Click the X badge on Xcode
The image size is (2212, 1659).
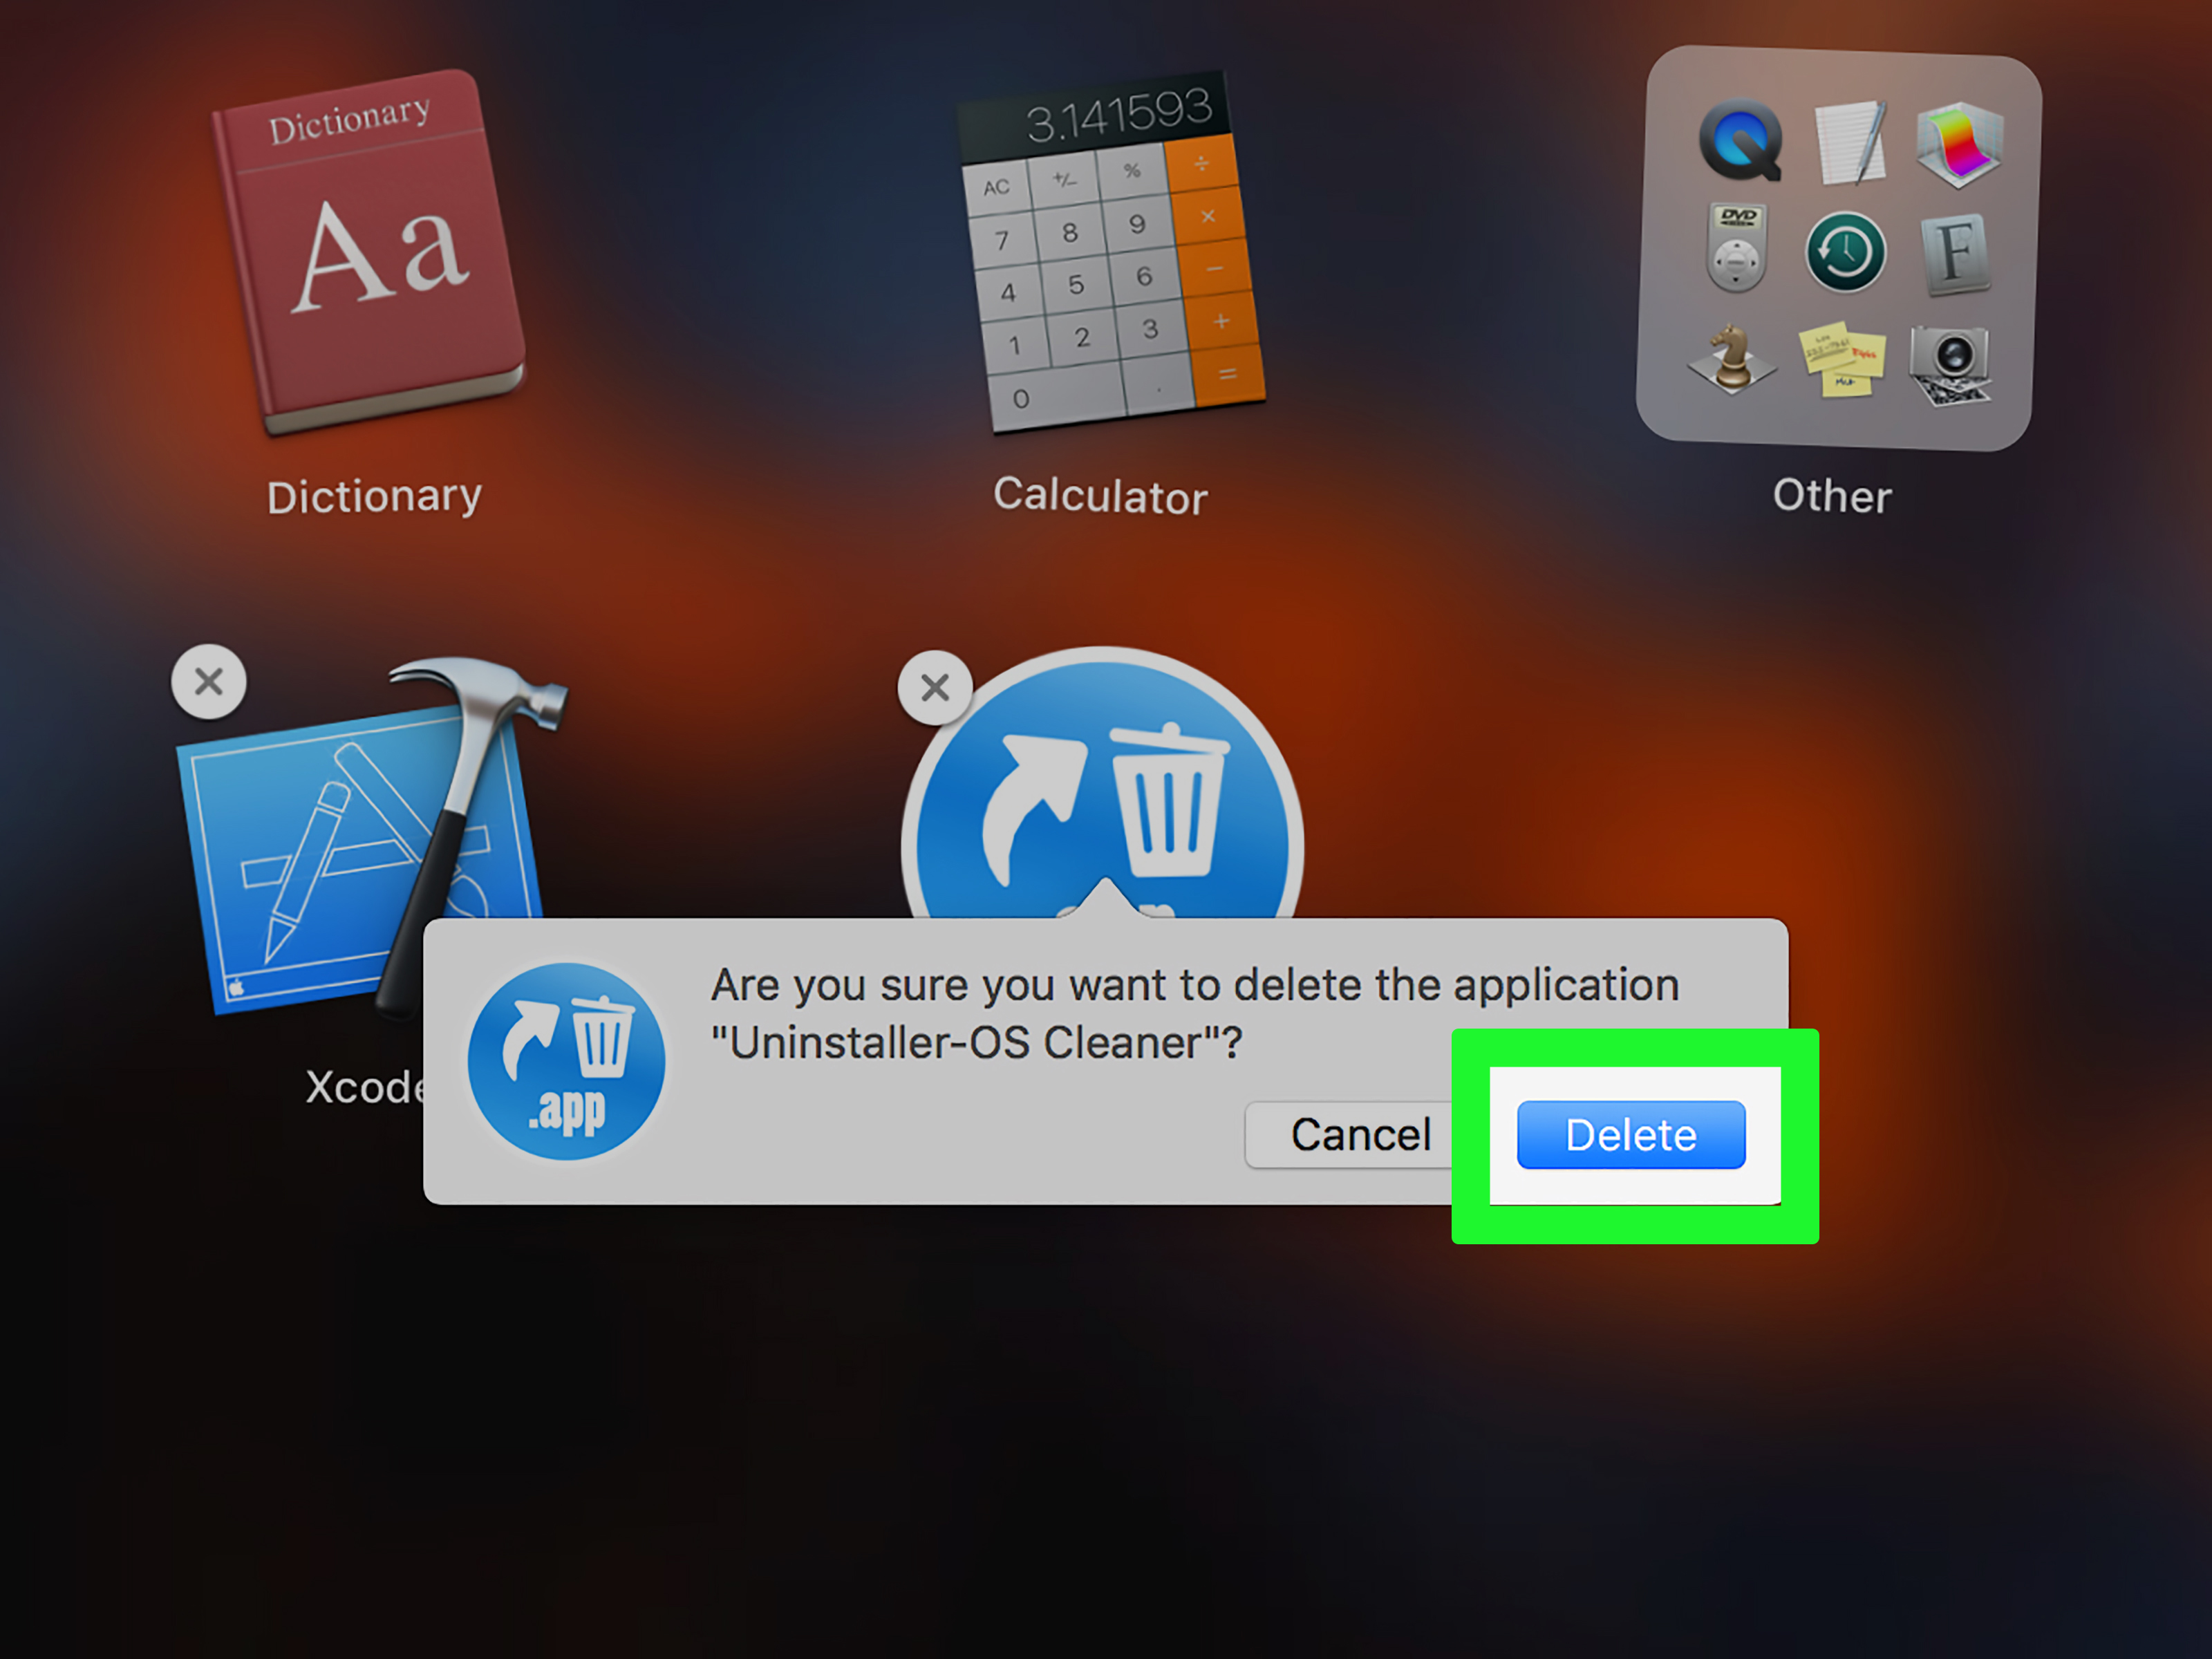(208, 682)
